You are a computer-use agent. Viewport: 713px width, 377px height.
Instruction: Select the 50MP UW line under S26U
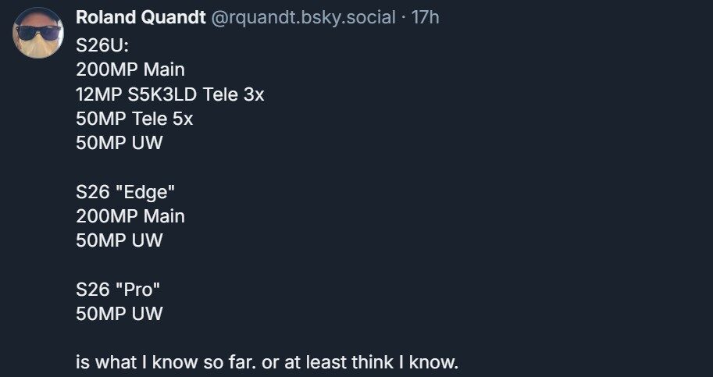click(119, 144)
